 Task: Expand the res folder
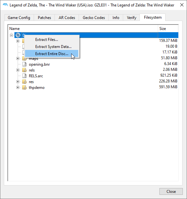click(x=18, y=81)
